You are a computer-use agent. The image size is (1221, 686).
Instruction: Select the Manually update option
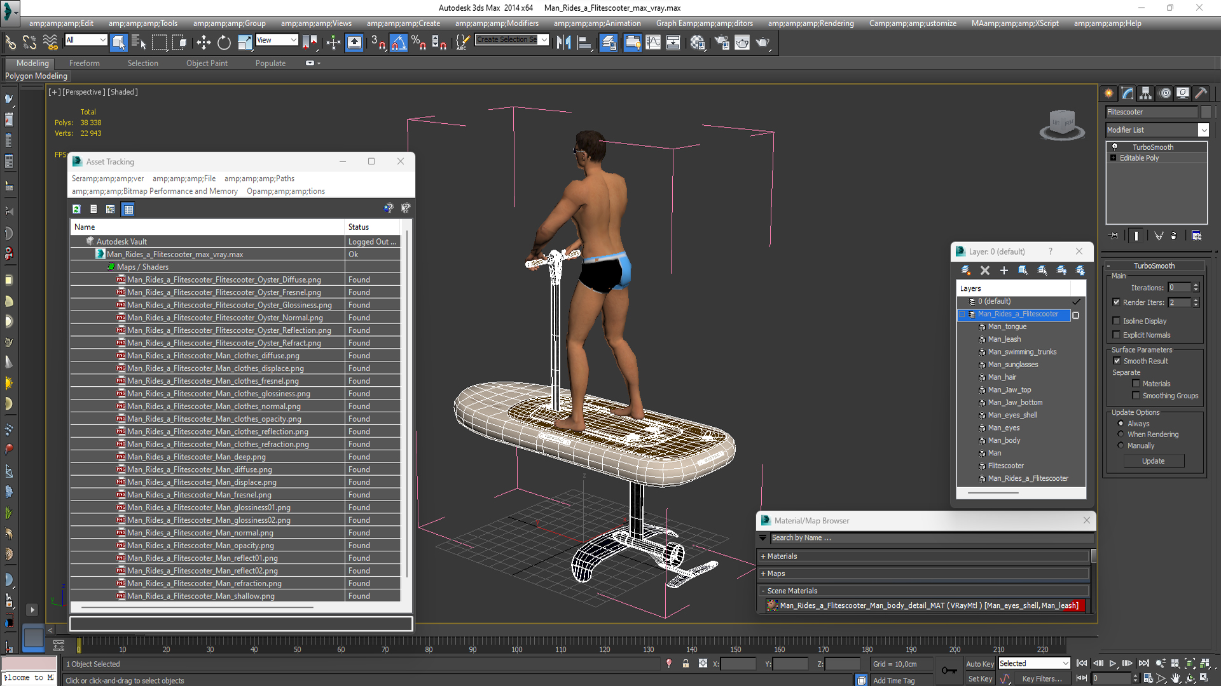[x=1121, y=445]
